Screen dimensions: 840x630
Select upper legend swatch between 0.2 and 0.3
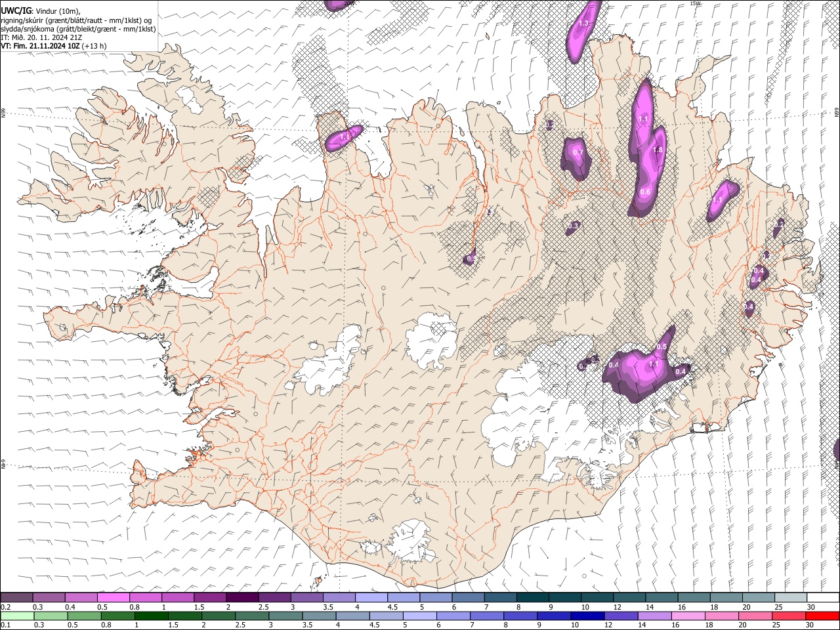pos(16,597)
